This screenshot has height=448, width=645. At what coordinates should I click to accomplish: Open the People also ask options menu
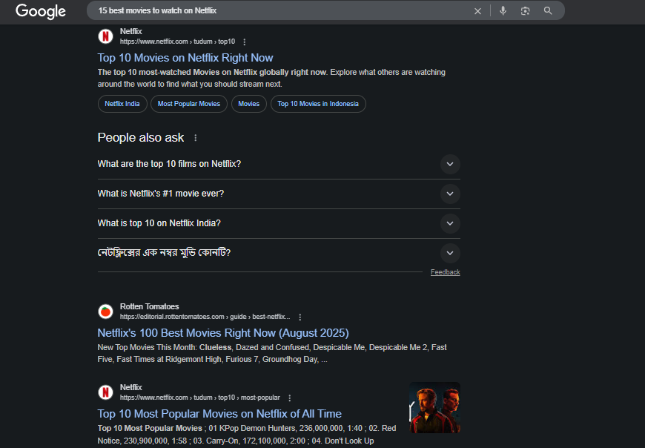click(196, 138)
